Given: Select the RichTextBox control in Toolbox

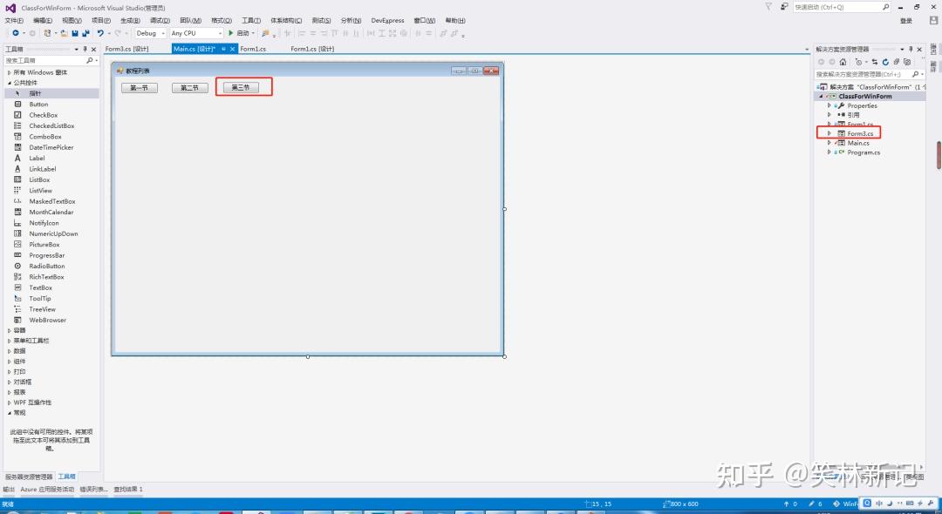Looking at the screenshot, I should click(x=51, y=277).
